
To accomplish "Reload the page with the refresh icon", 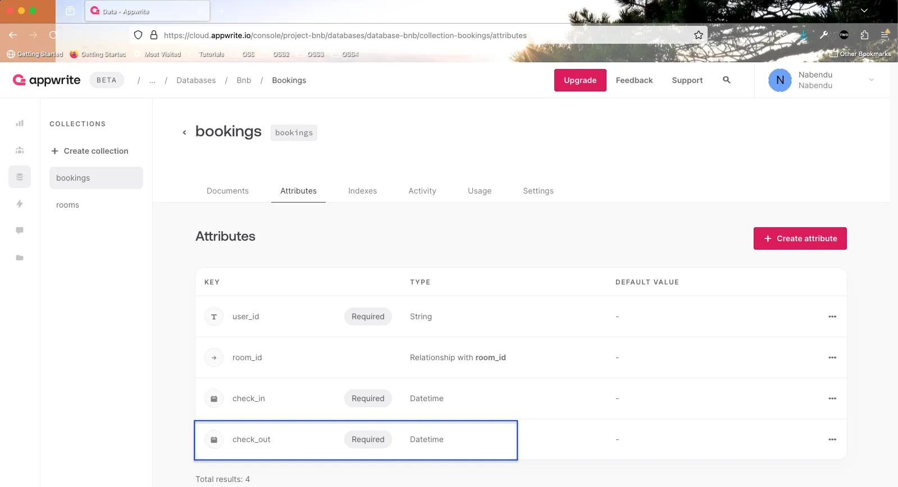I will 53,35.
